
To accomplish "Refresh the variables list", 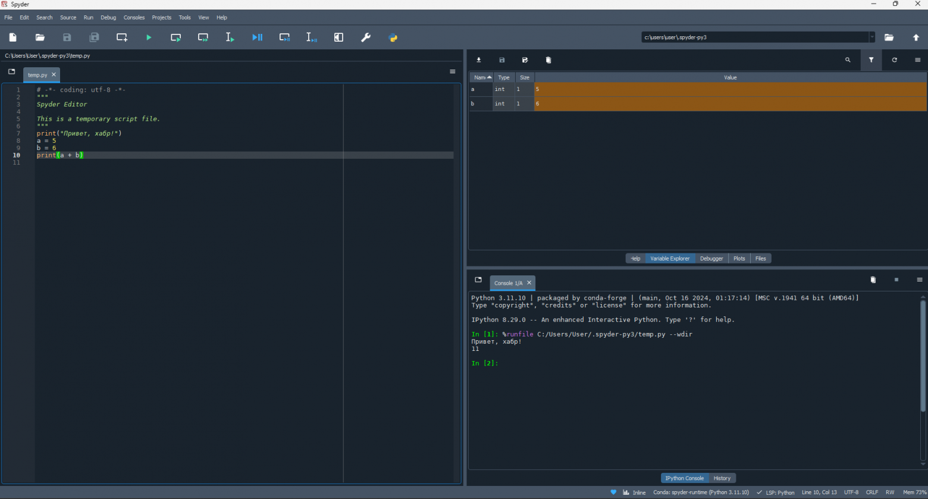I will pos(895,60).
